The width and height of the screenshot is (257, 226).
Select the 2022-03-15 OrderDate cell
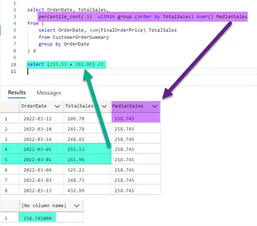pyautogui.click(x=41, y=118)
